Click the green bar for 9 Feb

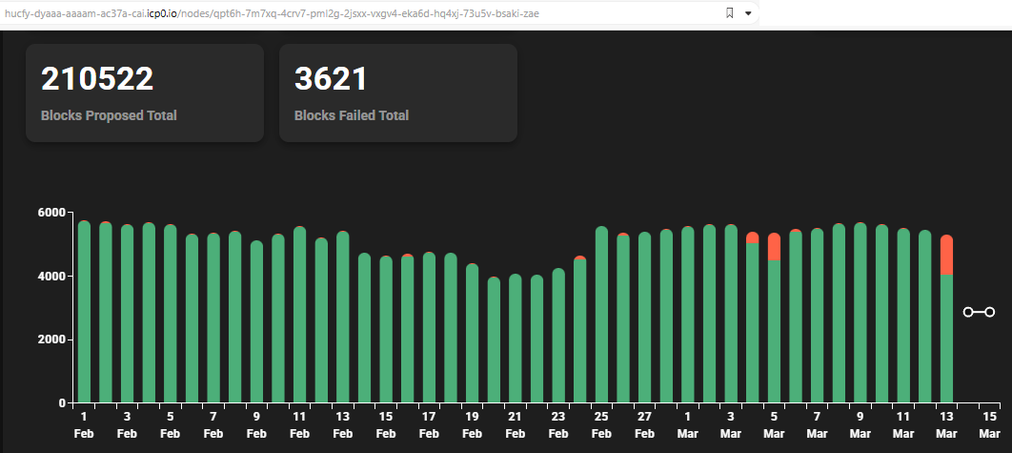(257, 321)
